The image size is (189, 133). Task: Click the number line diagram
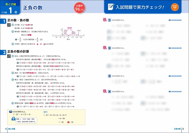[x=68, y=34]
